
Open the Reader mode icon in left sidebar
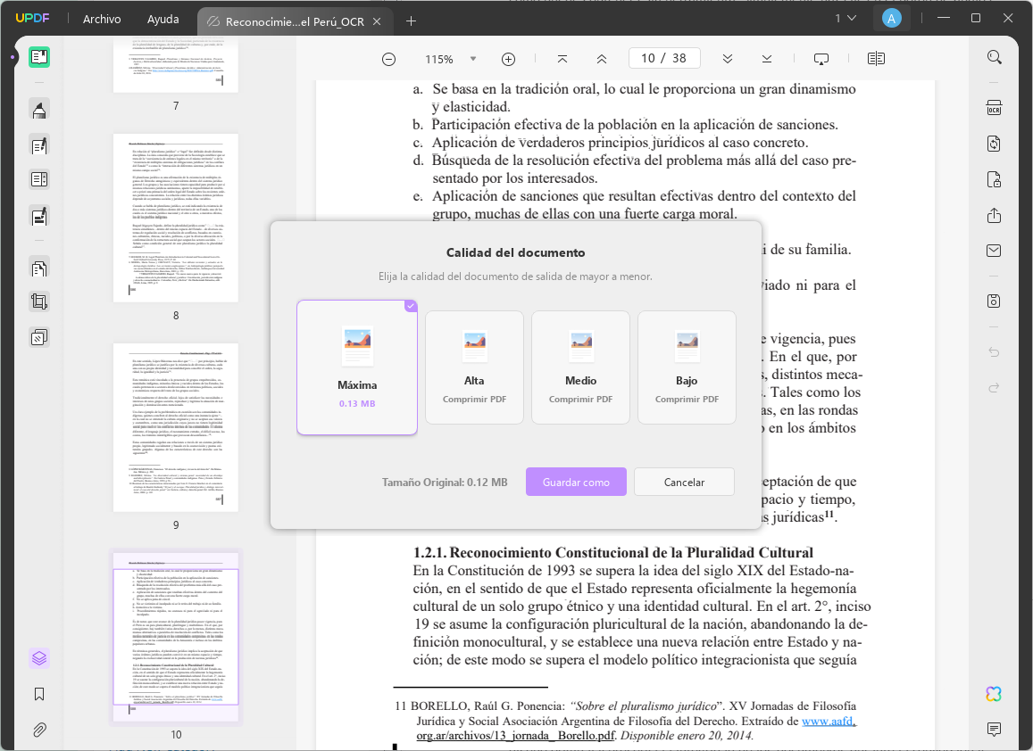pos(39,56)
